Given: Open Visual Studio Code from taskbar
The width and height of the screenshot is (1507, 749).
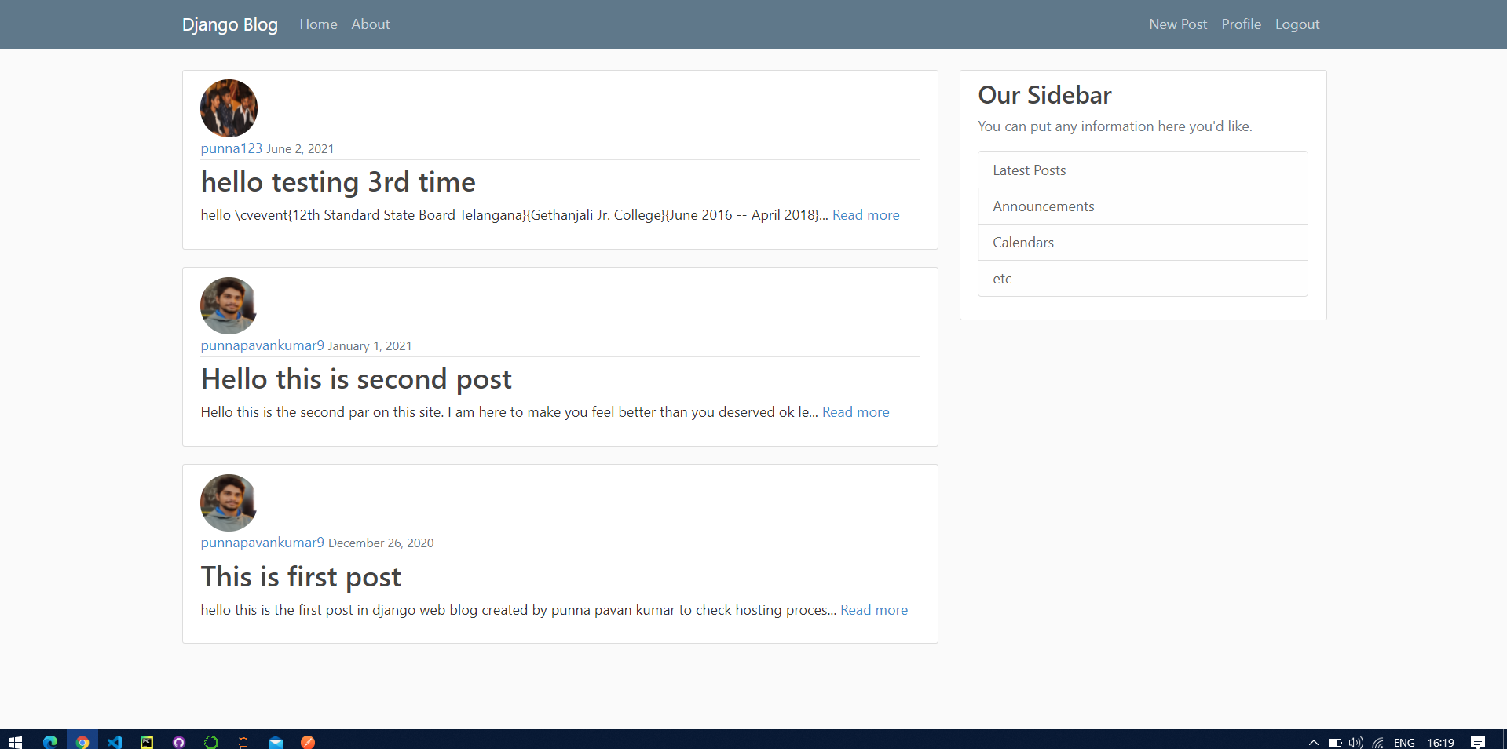Looking at the screenshot, I should (115, 742).
